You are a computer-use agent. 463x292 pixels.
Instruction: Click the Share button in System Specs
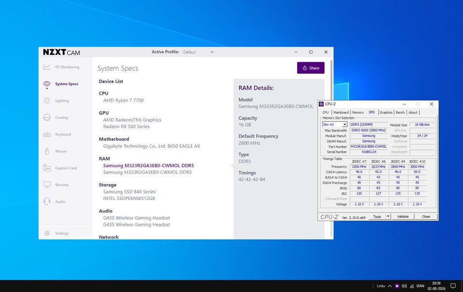click(311, 68)
